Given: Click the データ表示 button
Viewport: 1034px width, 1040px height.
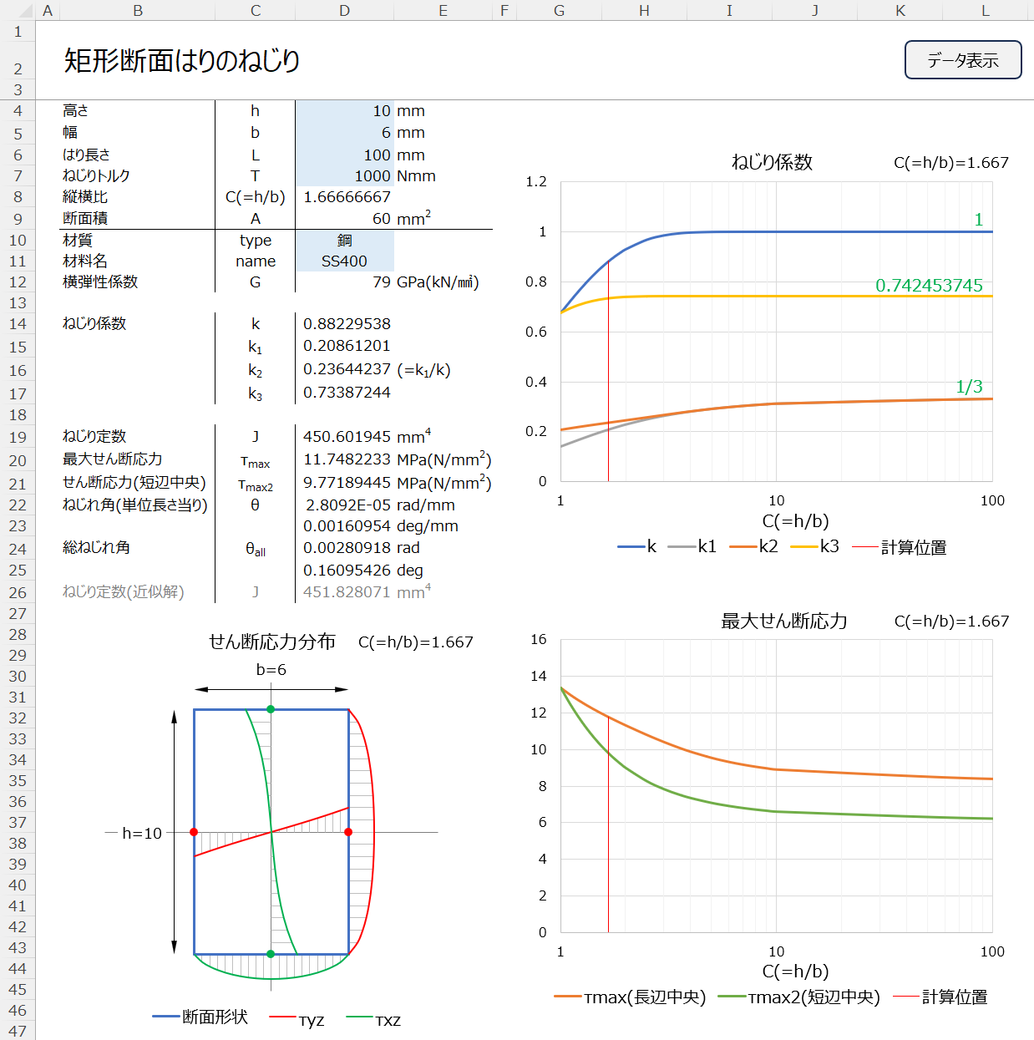Looking at the screenshot, I should [962, 60].
